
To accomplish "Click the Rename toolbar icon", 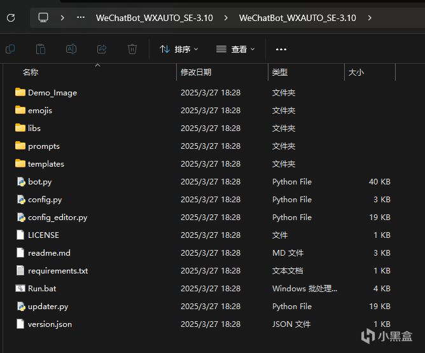I will click(71, 49).
